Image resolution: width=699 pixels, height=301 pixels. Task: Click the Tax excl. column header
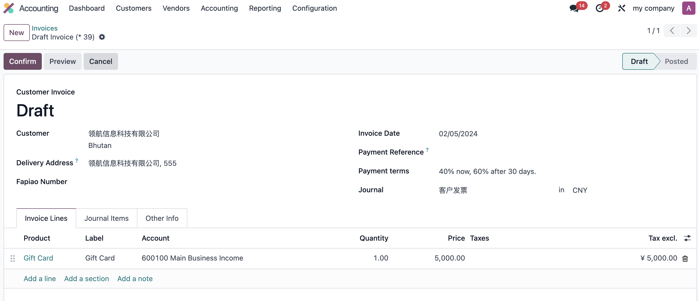(663, 238)
